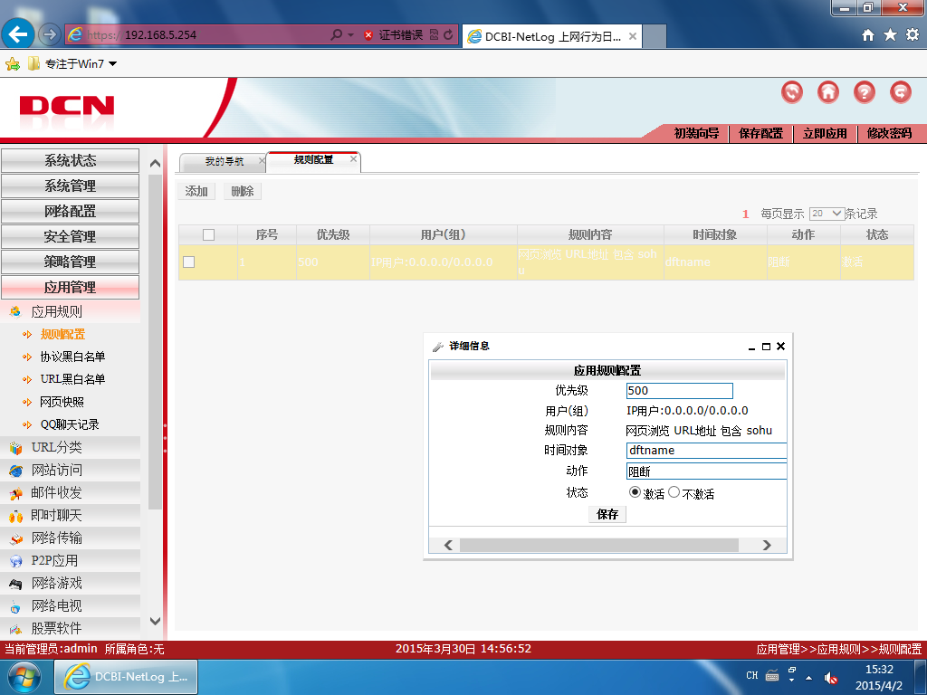This screenshot has height=695, width=927.
Task: Click the favorites bar add star icon
Action: [x=13, y=64]
